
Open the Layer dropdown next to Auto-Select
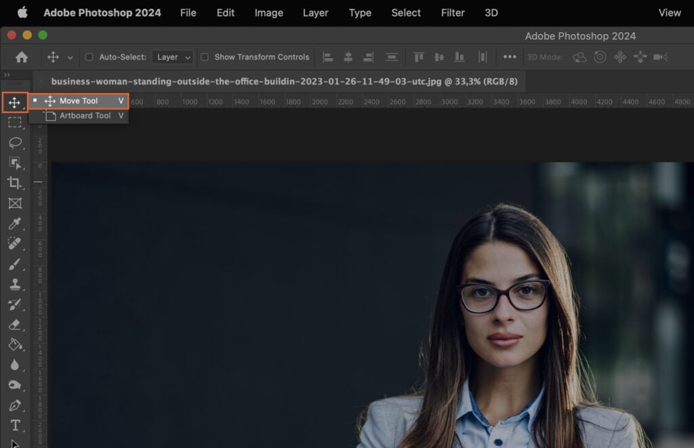[172, 57]
